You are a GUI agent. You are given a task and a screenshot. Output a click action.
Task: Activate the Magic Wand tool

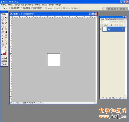pos(6,20)
